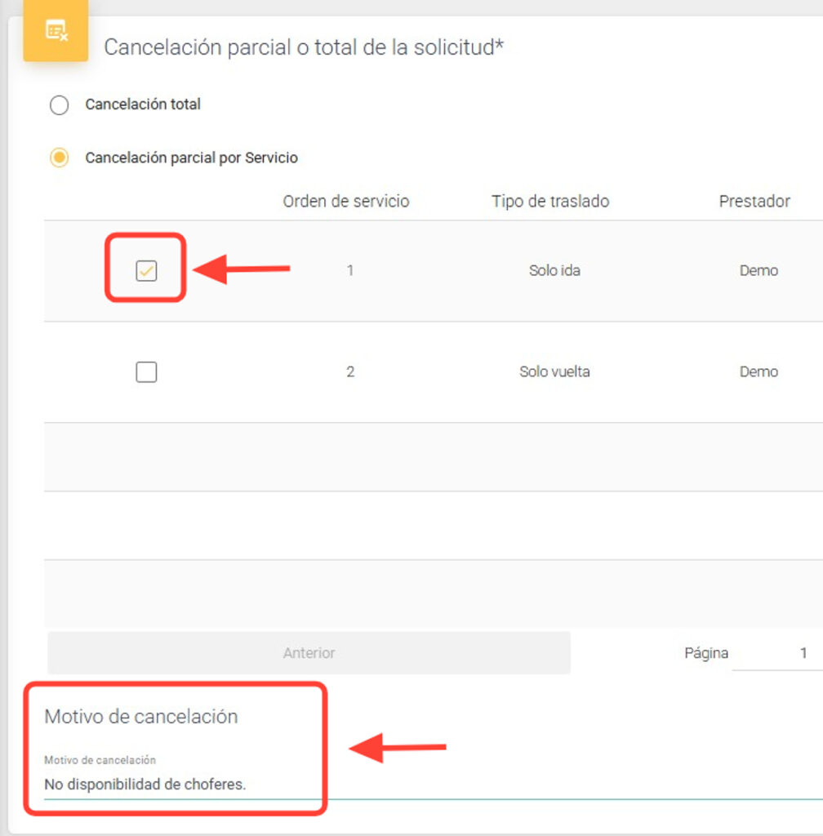
Task: Click service order number 2 cell
Action: pyautogui.click(x=350, y=371)
